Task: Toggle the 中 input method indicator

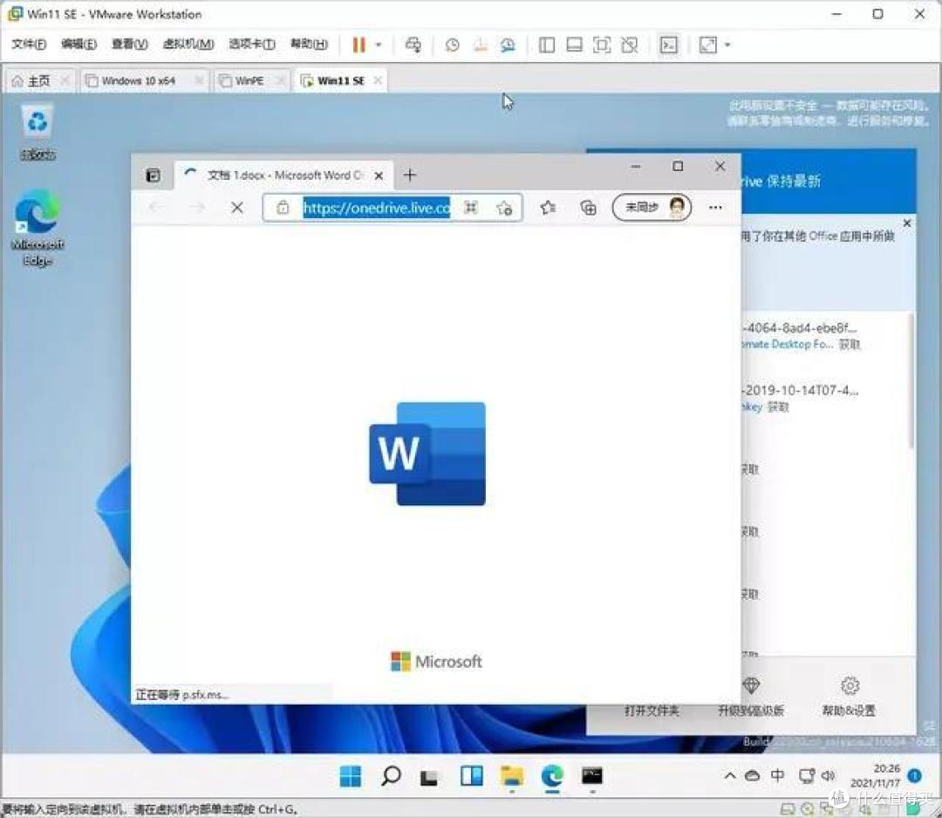Action: tap(777, 776)
